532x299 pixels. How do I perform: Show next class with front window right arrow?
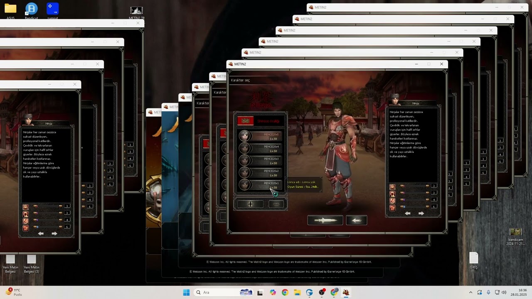pos(421,213)
